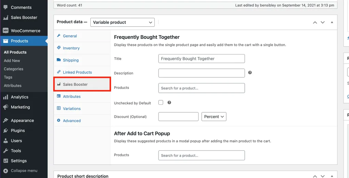This screenshot has width=349, height=178.
Task: Open the Variable product type dropdown
Action: pyautogui.click(x=122, y=22)
